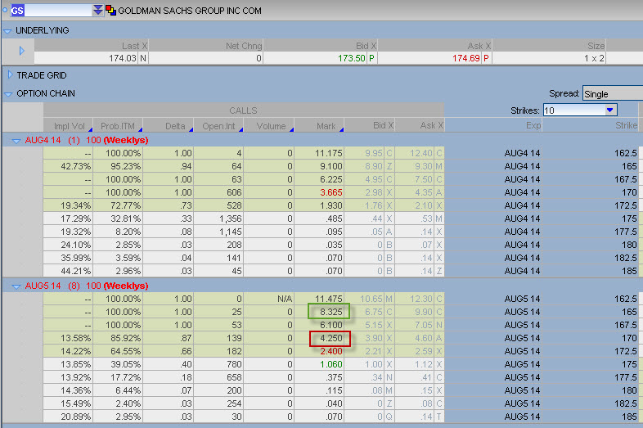This screenshot has width=643, height=428.
Task: Open the symbol history double-arrow dropdown
Action: click(x=98, y=11)
